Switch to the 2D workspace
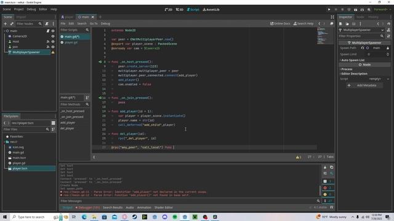Viewport: 394px width, 221px height. 169,10
